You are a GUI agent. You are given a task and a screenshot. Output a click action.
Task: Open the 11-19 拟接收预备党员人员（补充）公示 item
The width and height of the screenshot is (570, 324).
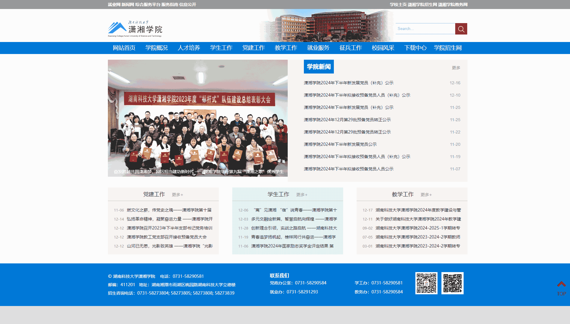click(x=357, y=157)
